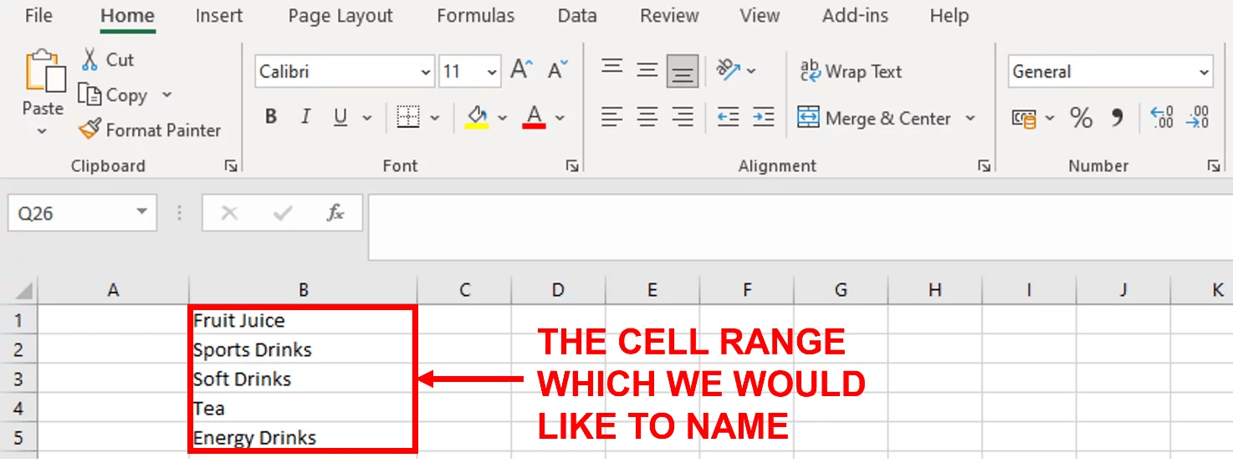Expand the Fill Color dropdown arrow
The width and height of the screenshot is (1233, 468).
pos(502,118)
